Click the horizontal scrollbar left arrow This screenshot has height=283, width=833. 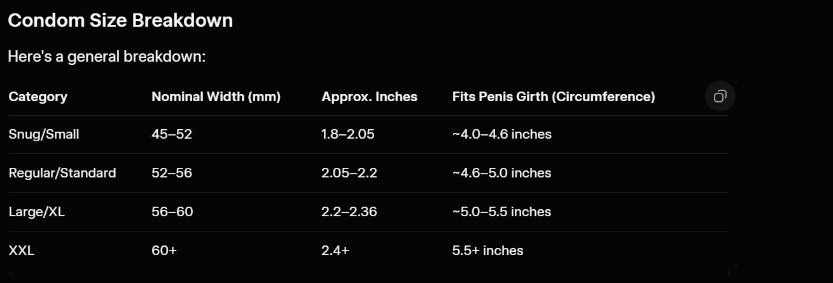coord(11,273)
